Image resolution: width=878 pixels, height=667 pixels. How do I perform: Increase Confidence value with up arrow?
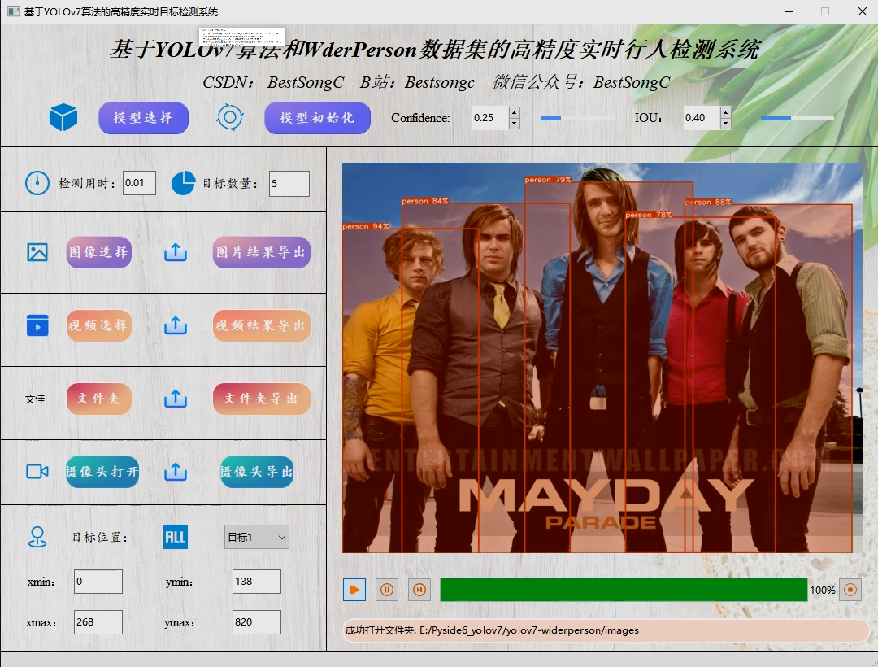(514, 111)
